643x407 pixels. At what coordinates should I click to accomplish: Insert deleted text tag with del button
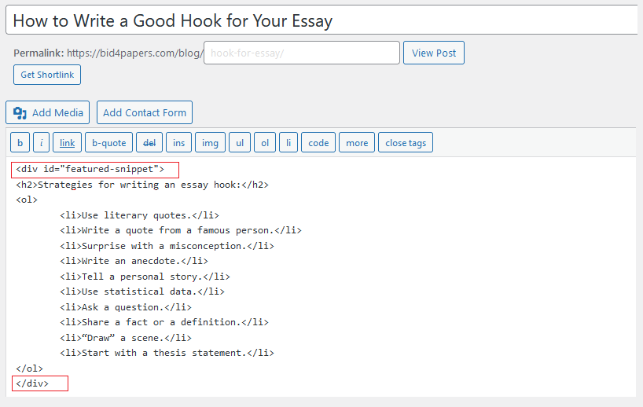point(149,143)
